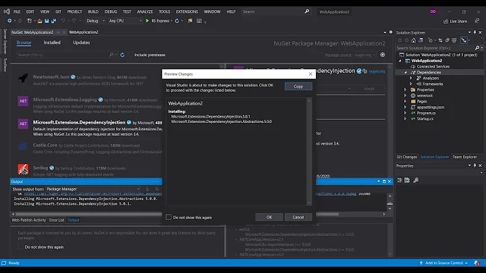The width and height of the screenshot is (486, 273).
Task: Click the Copy button in Preview Changes
Action: coord(298,86)
